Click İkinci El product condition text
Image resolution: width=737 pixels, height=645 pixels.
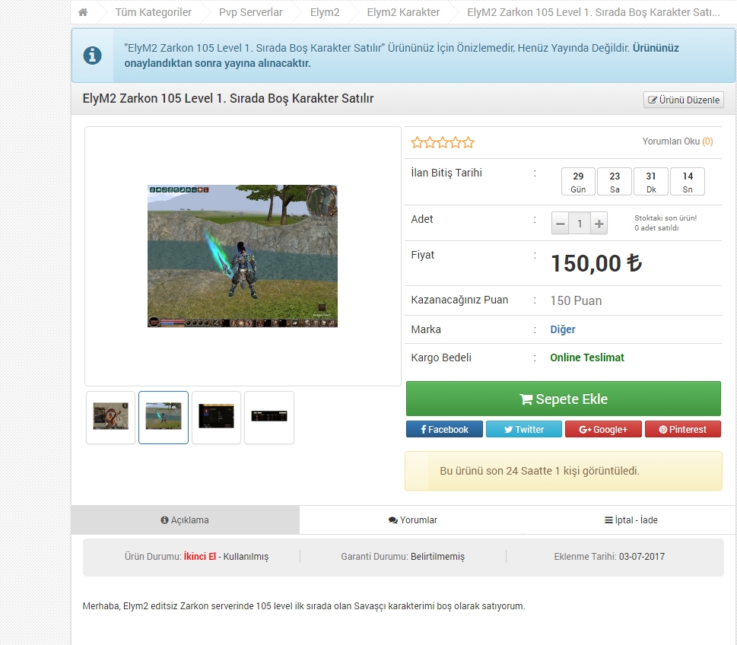(x=200, y=557)
